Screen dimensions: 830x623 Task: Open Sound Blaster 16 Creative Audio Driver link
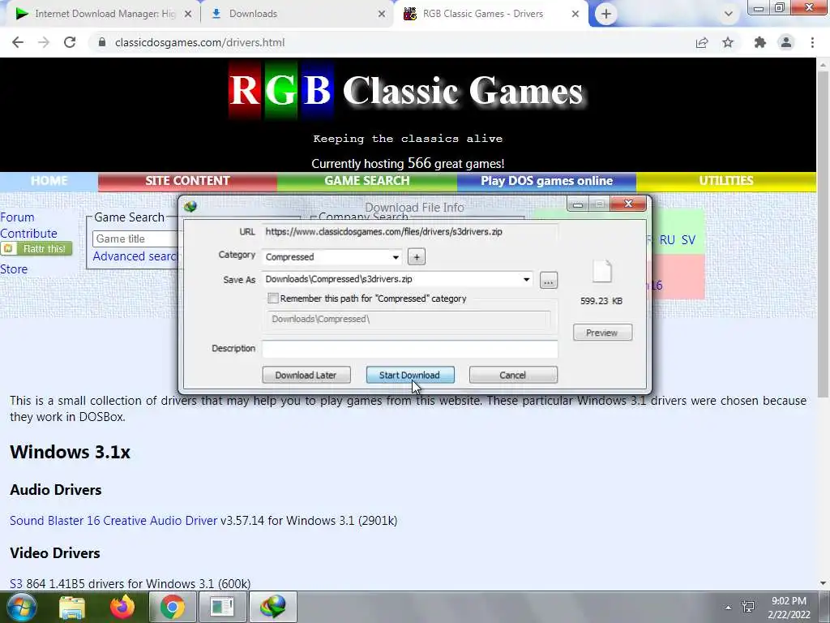tap(113, 521)
